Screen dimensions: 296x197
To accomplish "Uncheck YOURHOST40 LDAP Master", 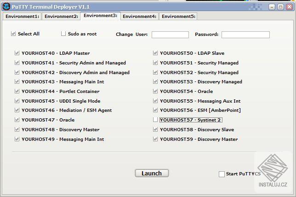I will pos(17,53).
